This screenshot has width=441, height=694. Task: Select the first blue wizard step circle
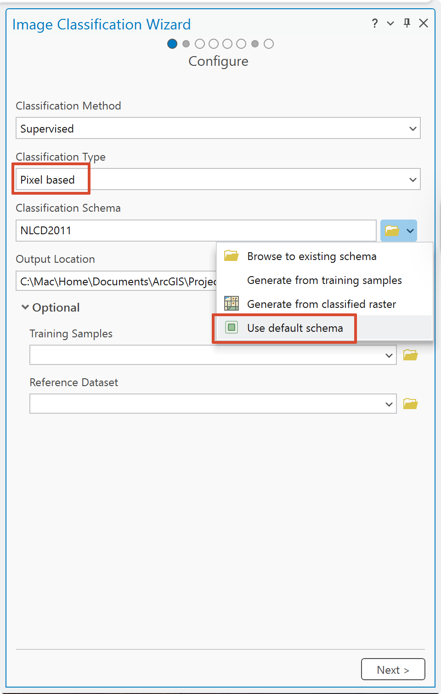[172, 44]
